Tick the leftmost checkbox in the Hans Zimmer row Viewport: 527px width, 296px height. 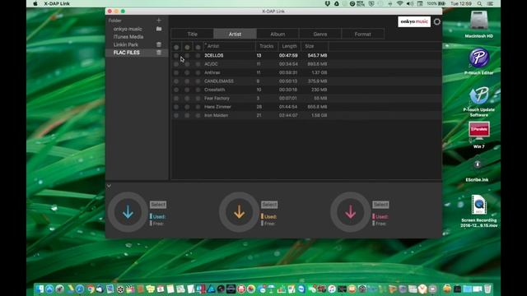(176, 107)
